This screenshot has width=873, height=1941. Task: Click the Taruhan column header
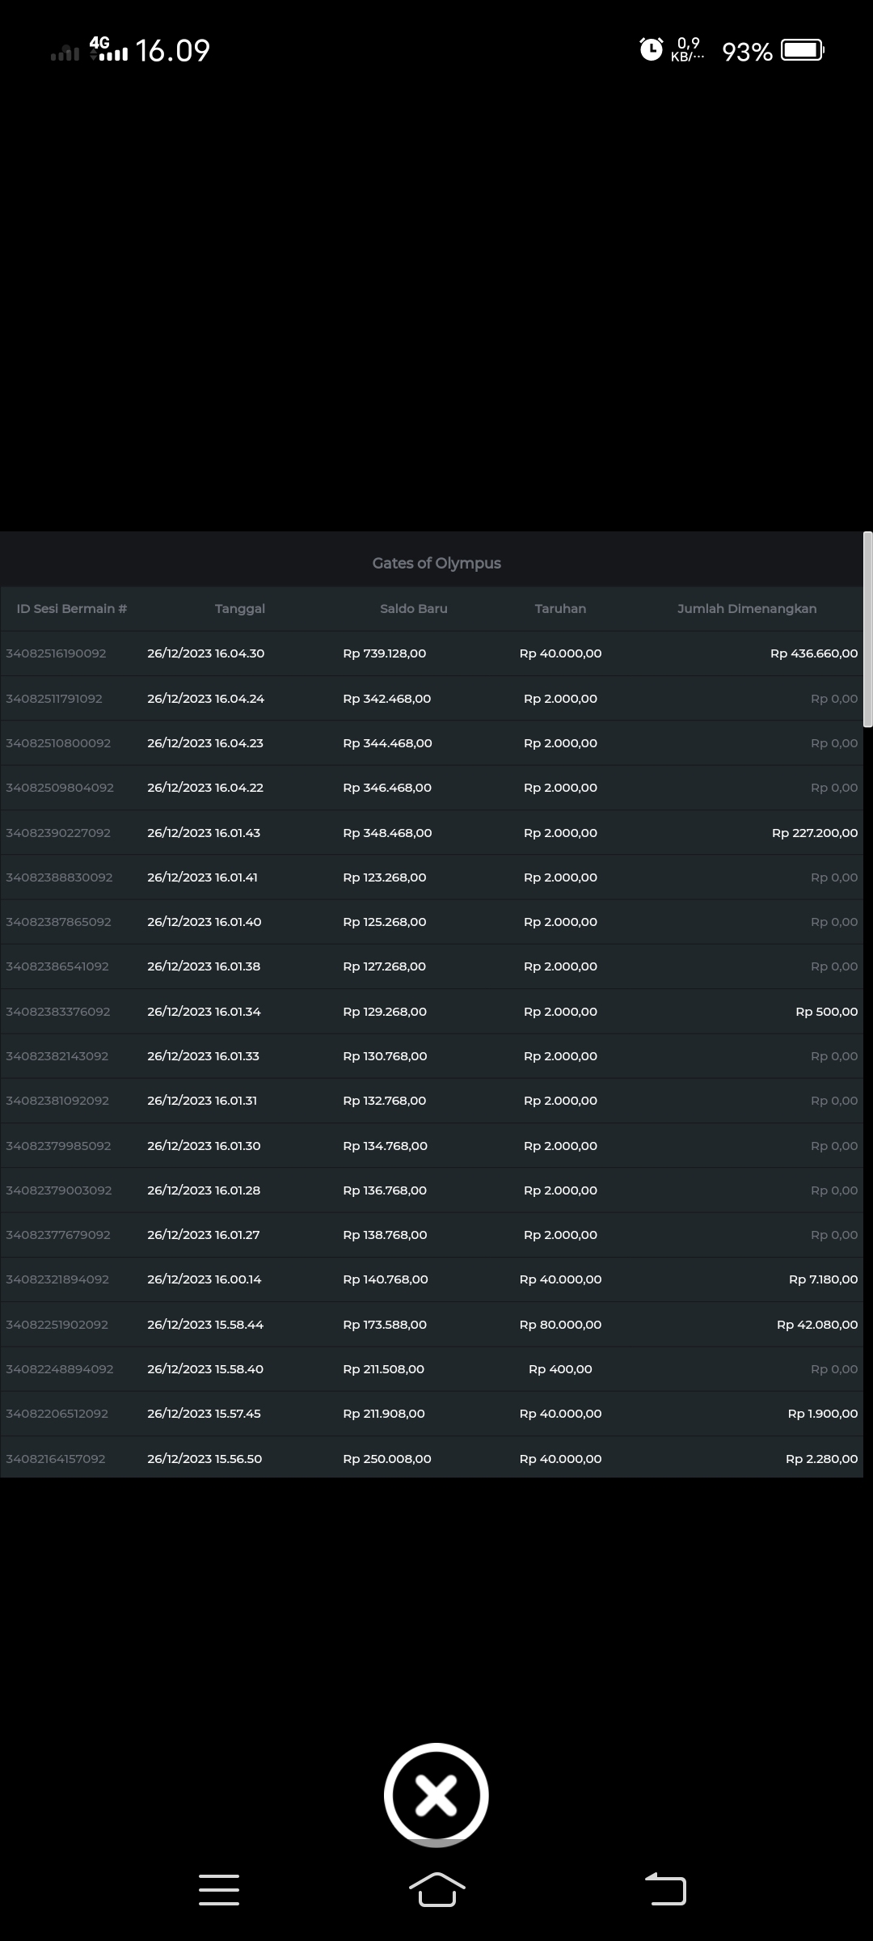click(560, 609)
